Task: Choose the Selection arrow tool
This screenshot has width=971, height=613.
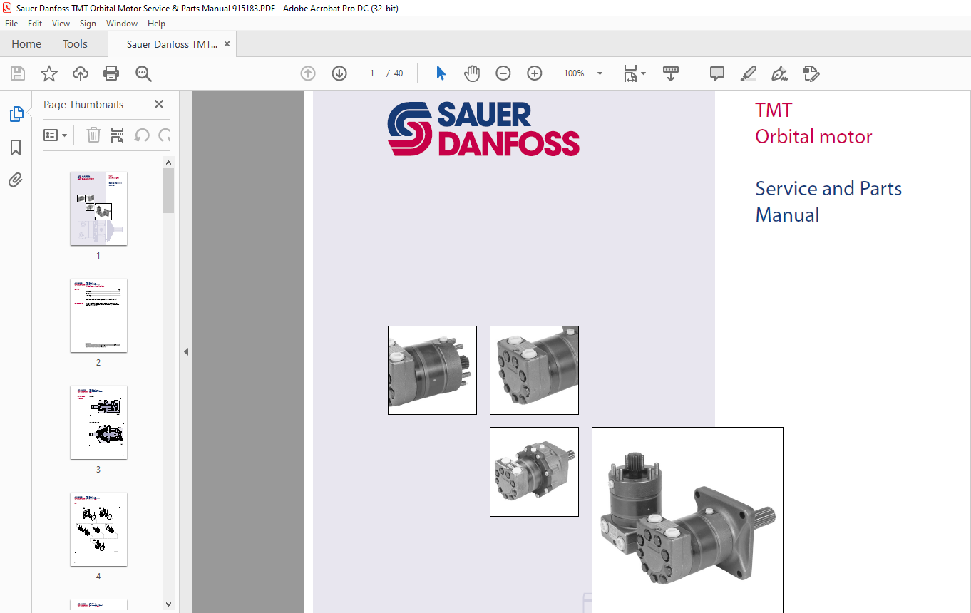Action: click(441, 73)
